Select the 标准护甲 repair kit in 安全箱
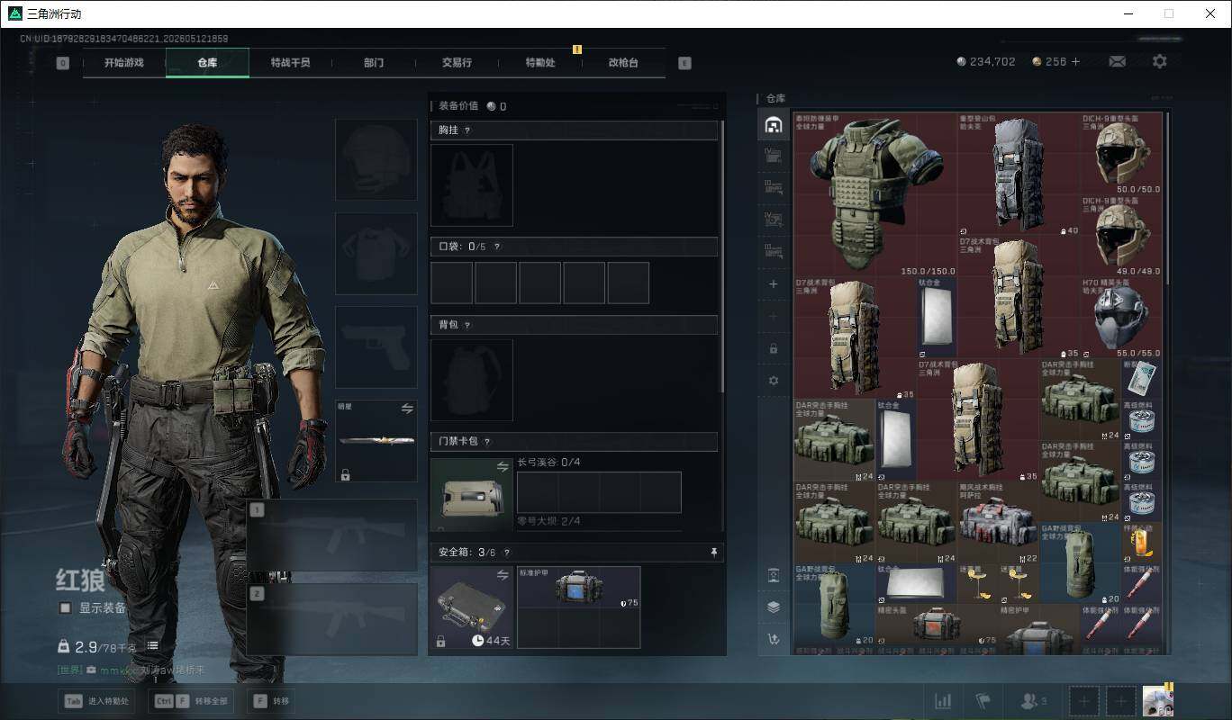Viewport: 1232px width, 720px height. [578, 587]
